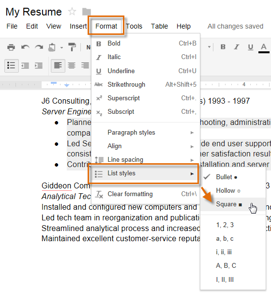Open the web clipboard icon
This screenshot has width=271, height=293.
52,47
